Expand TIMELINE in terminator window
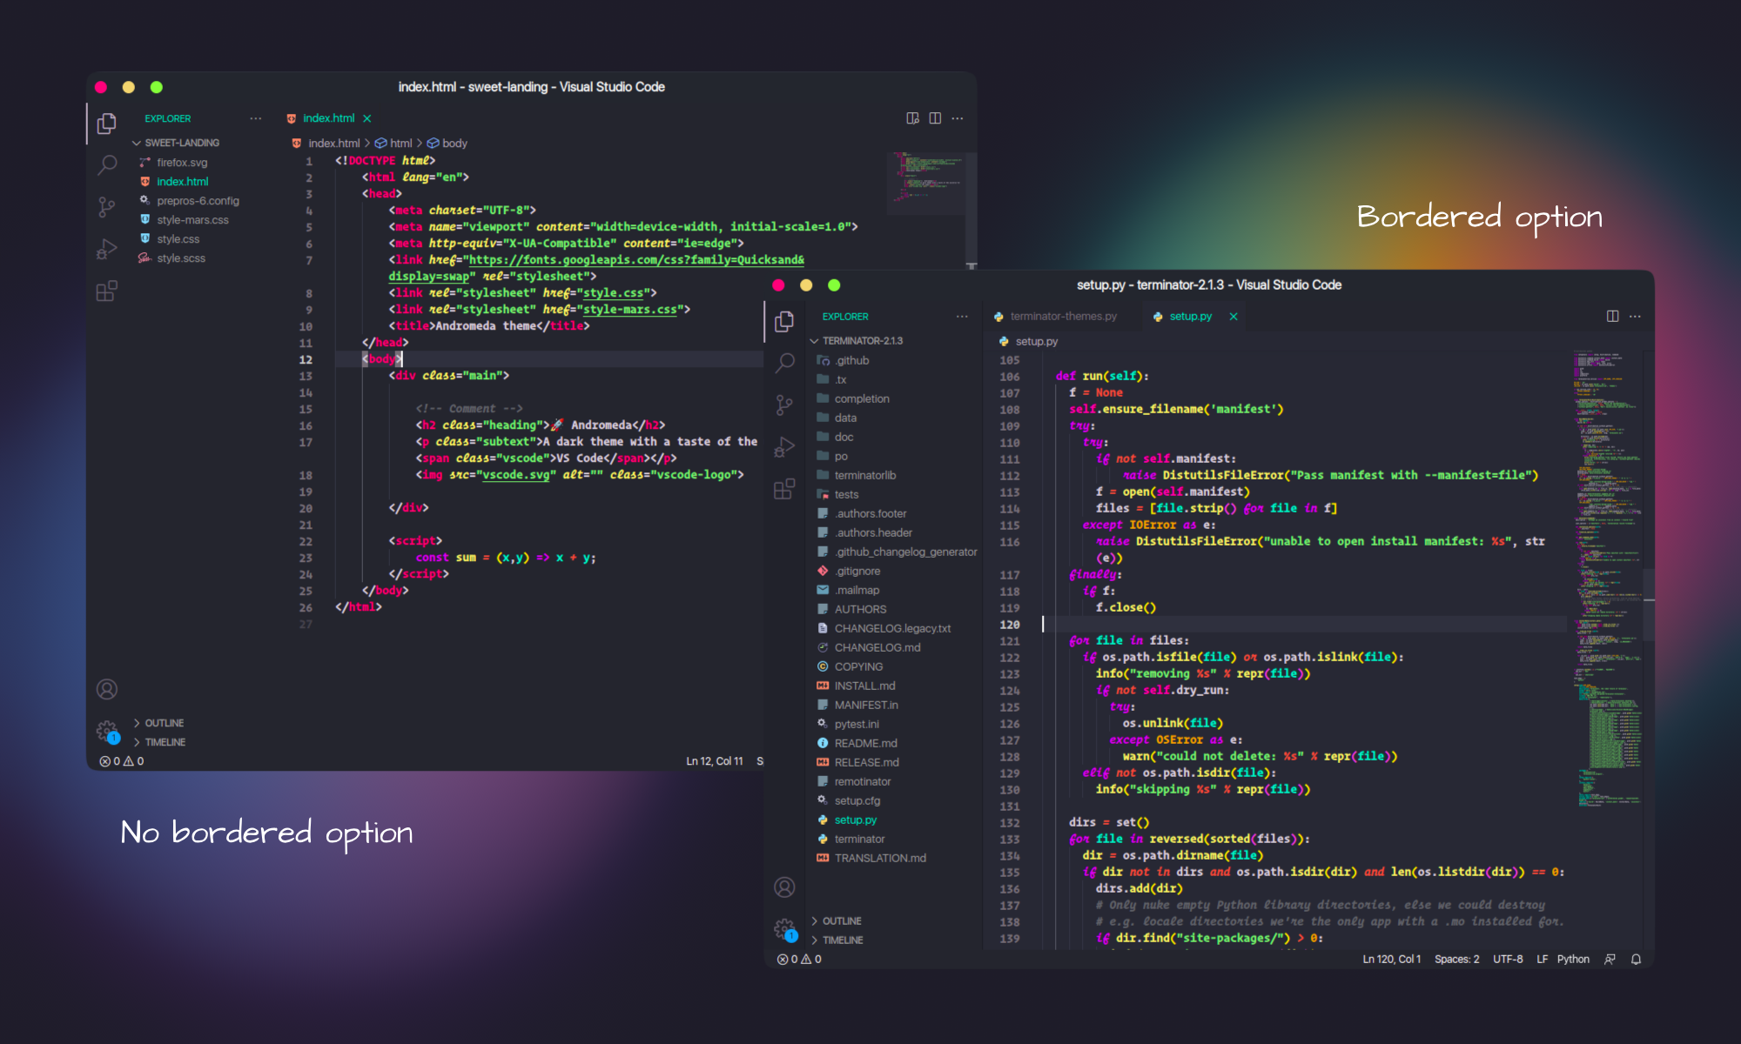 pyautogui.click(x=843, y=940)
